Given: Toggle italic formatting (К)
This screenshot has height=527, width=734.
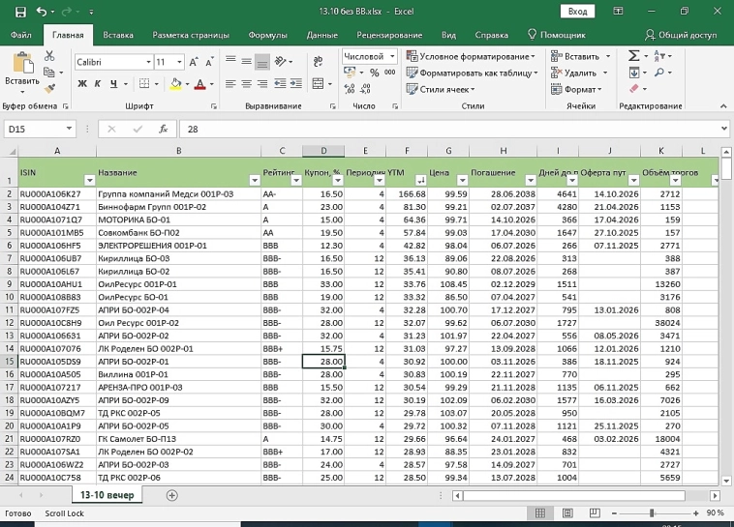Looking at the screenshot, I should (x=98, y=84).
